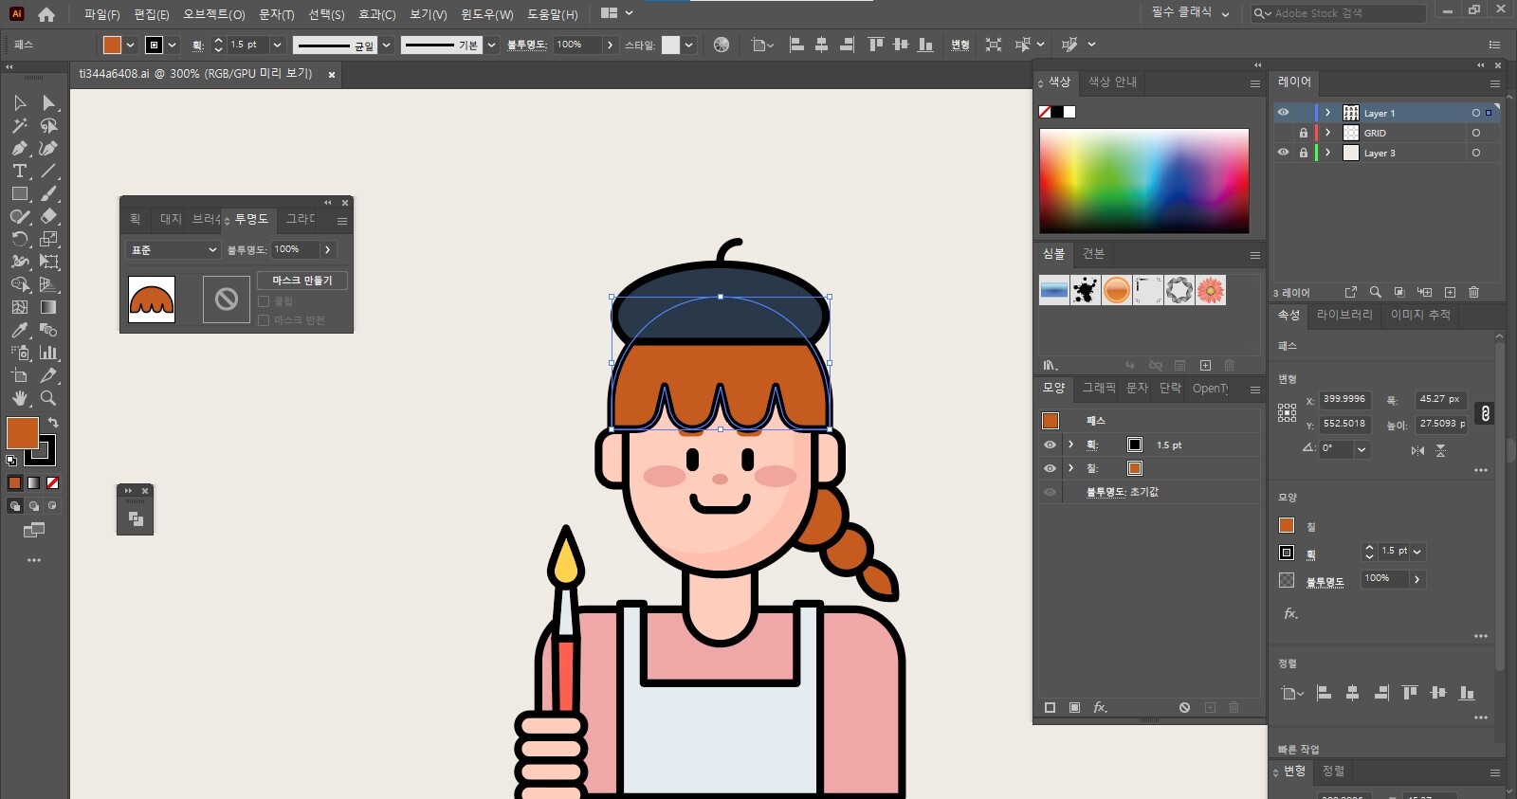This screenshot has height=799, width=1517.
Task: Hide Layer 1 using its eye icon
Action: point(1283,113)
